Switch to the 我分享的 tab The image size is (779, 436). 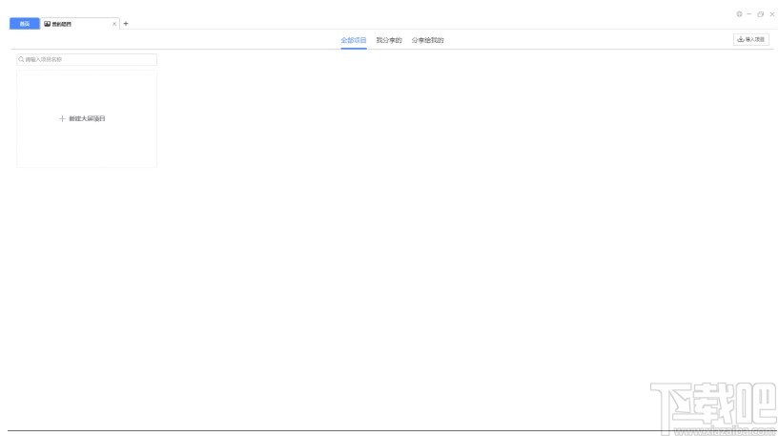[388, 40]
